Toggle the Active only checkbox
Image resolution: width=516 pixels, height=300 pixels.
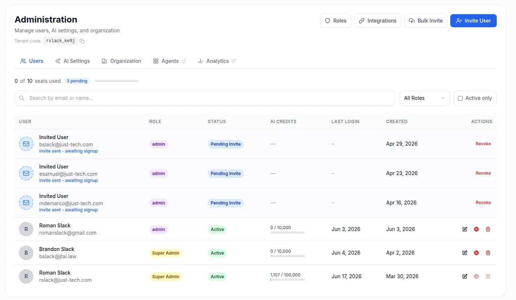tap(460, 98)
